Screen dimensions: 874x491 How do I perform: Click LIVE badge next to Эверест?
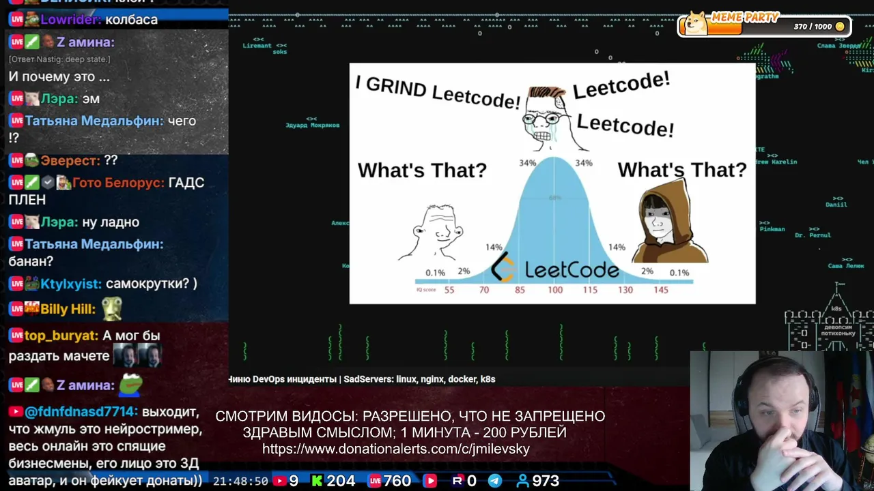point(17,161)
